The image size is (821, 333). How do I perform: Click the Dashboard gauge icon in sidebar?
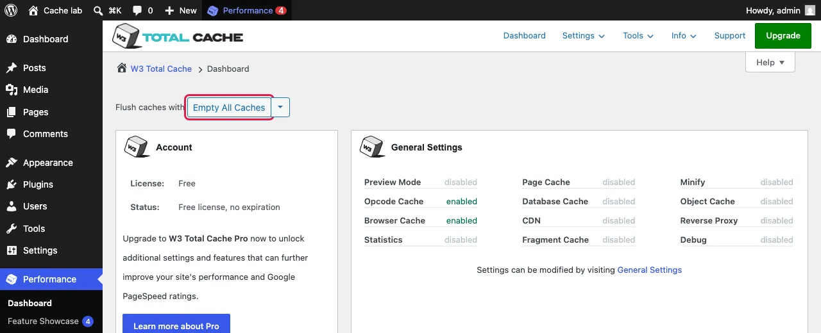click(12, 39)
